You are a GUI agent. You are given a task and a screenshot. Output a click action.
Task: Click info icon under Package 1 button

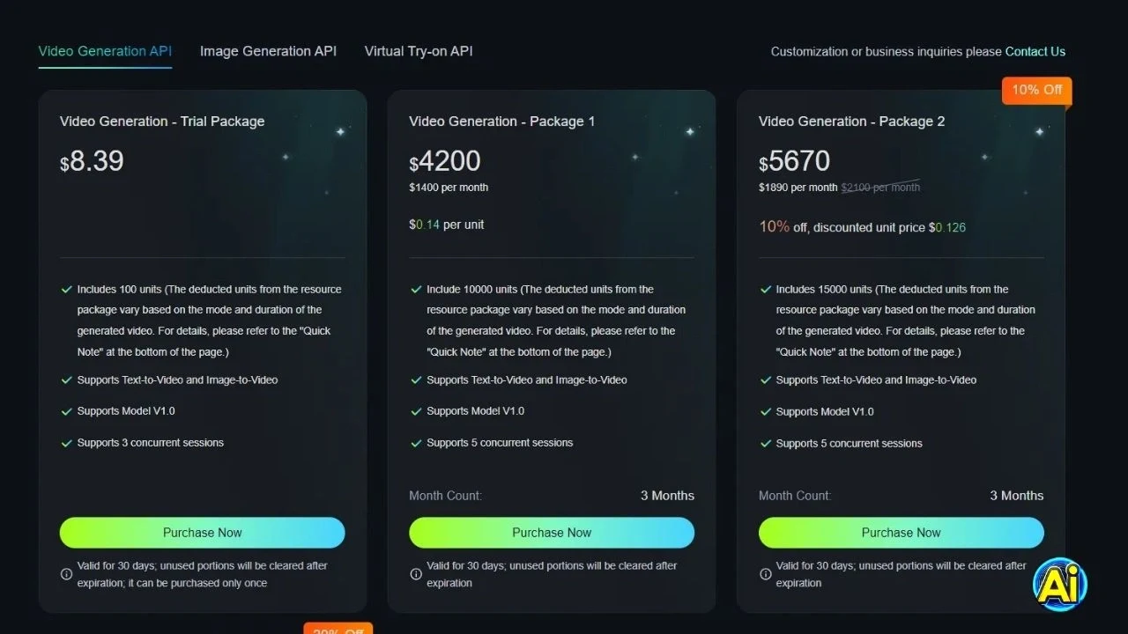[416, 574]
